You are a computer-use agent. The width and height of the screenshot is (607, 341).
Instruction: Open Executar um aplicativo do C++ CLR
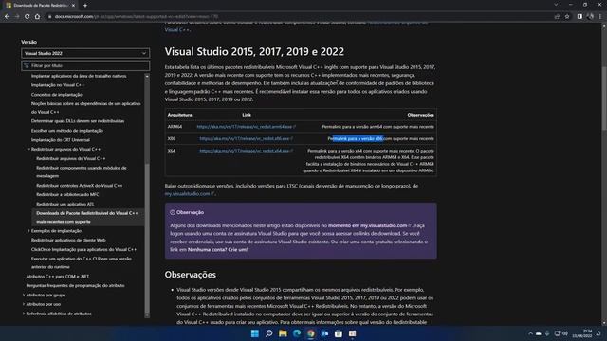point(82,262)
